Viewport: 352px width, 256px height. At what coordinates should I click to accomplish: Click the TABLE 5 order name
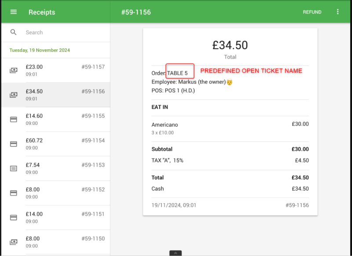(x=177, y=73)
